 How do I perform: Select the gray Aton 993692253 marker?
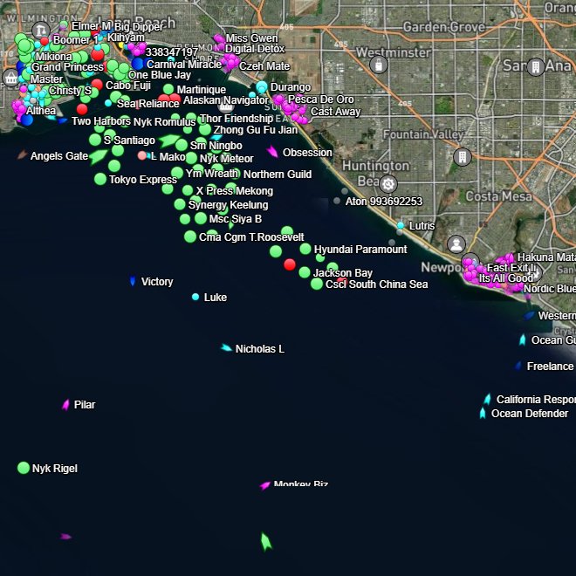tap(337, 201)
